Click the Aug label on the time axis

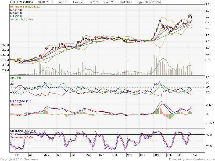pos(89,155)
